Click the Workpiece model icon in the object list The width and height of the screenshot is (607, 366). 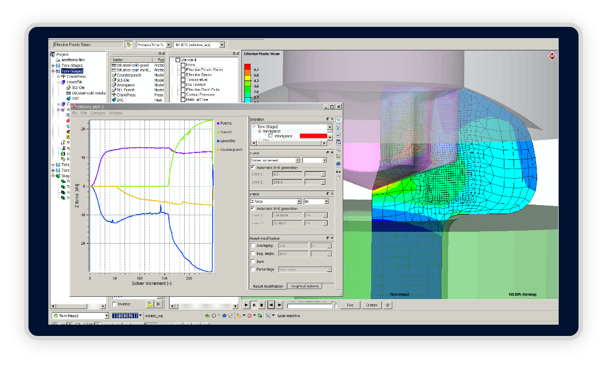pos(114,85)
